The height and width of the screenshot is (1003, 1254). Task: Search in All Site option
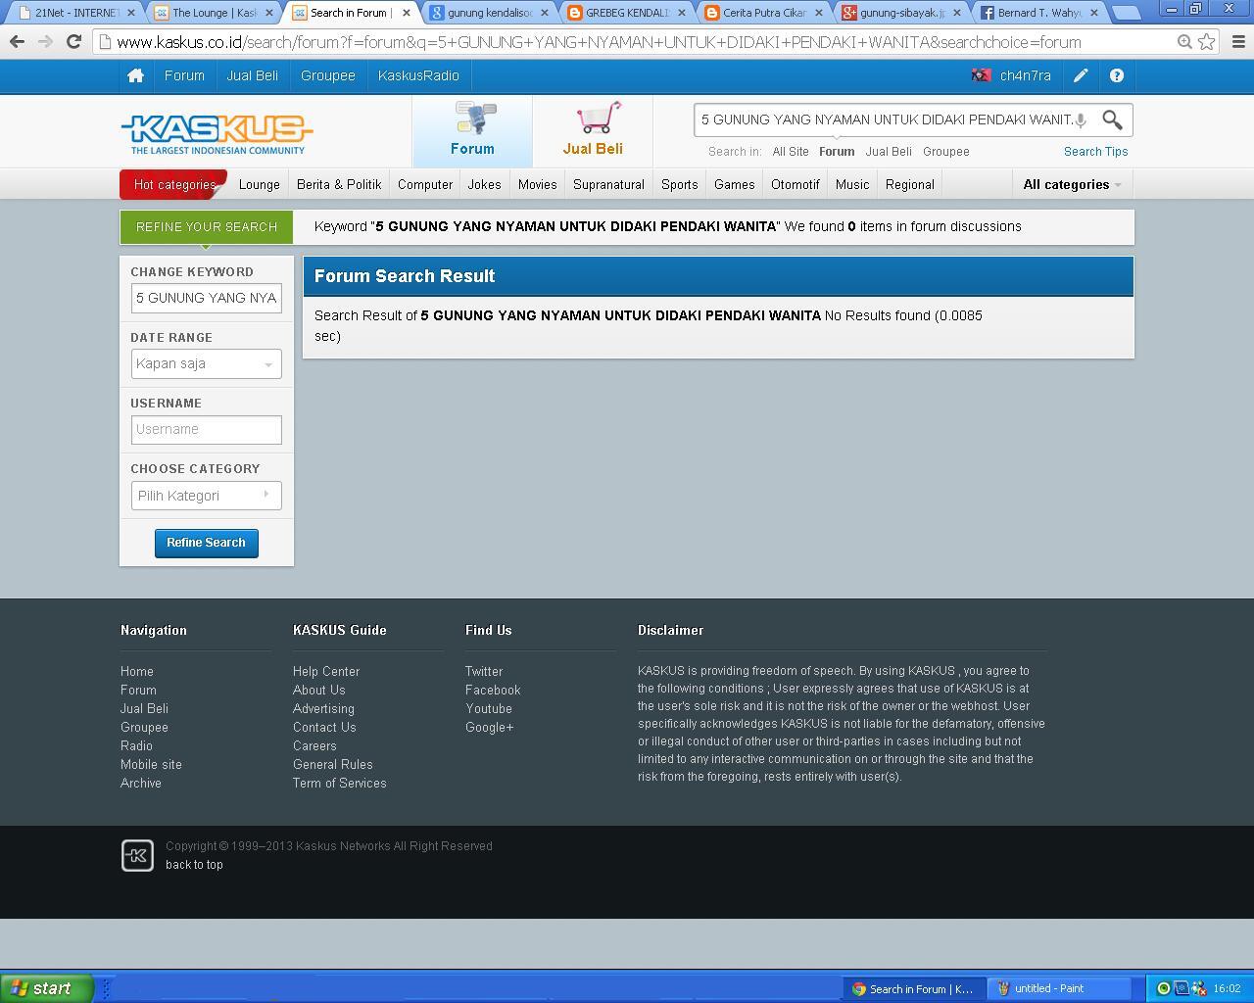point(791,152)
